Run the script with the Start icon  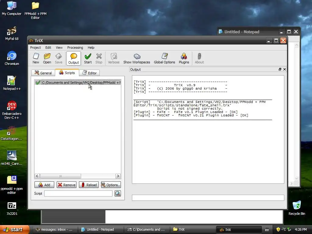click(88, 58)
